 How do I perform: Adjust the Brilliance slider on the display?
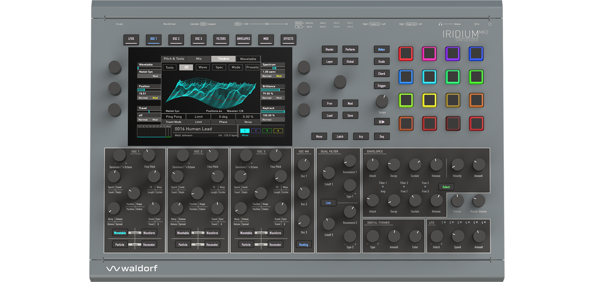click(x=273, y=90)
